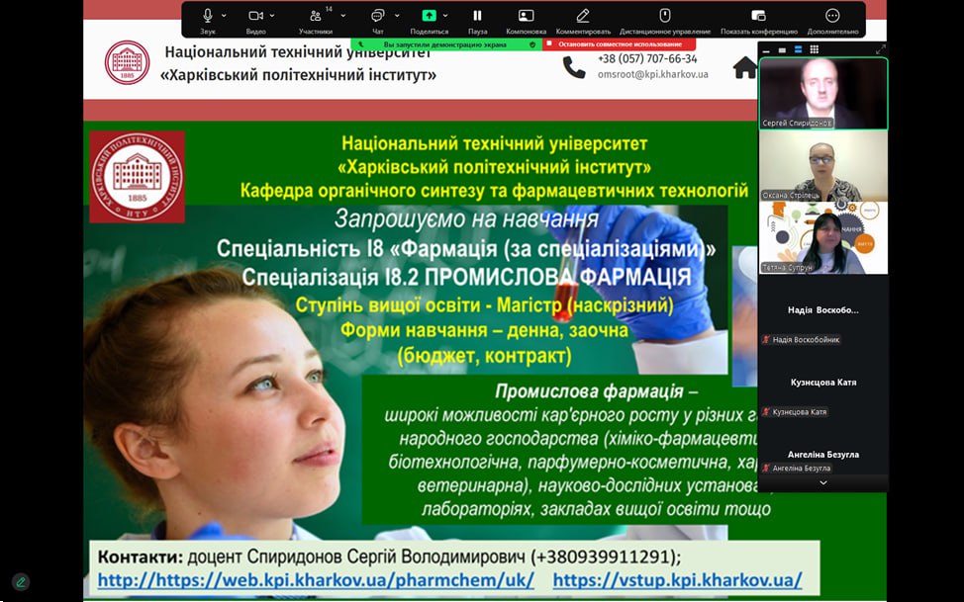Screen dimensions: 964x602
Task: Expand chat options arrow beside Чат
Action: tap(397, 16)
